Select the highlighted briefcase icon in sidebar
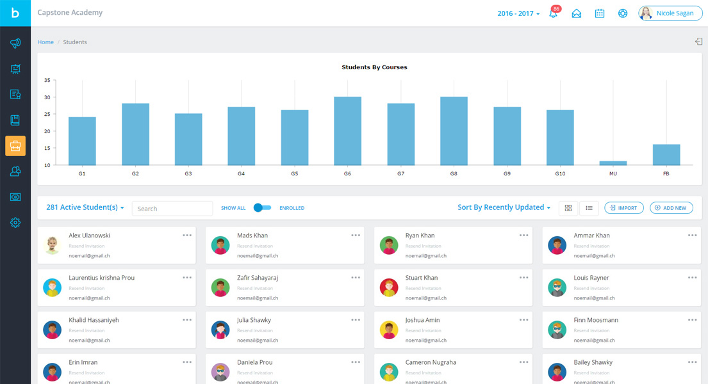The height and width of the screenshot is (384, 708). tap(15, 145)
